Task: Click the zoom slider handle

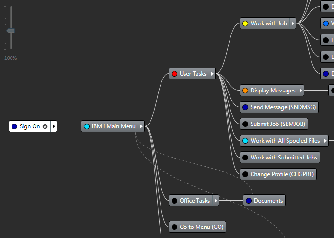Action: click(x=11, y=31)
